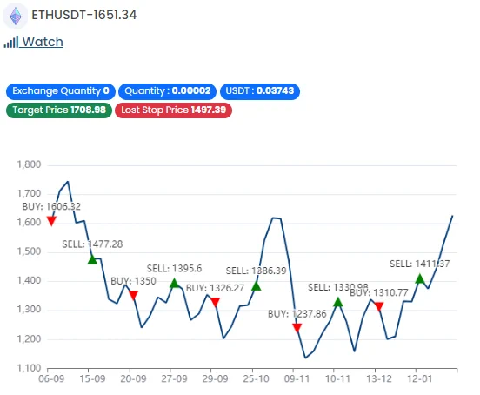480x395 pixels.
Task: Click the BUY: 1326.27 annotation text
Action: point(215,288)
